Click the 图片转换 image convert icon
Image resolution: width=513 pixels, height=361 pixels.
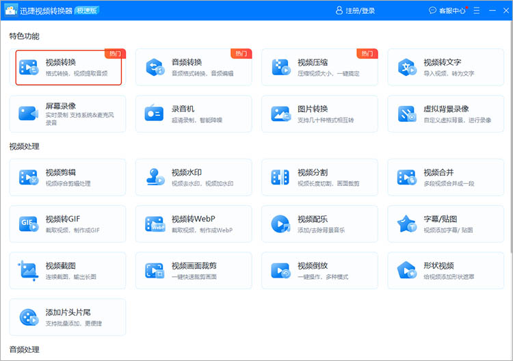tap(281, 113)
